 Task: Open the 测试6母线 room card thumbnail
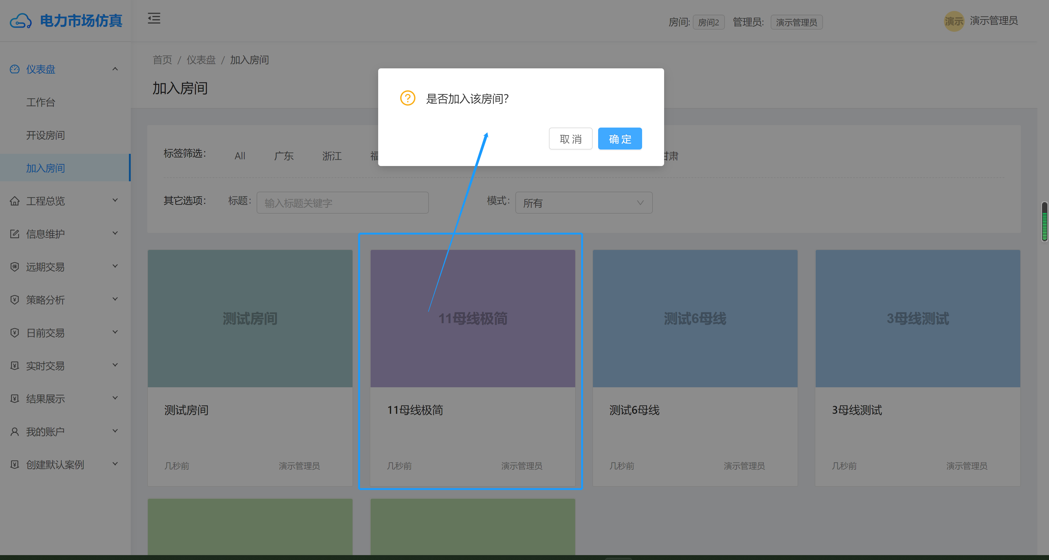tap(695, 318)
